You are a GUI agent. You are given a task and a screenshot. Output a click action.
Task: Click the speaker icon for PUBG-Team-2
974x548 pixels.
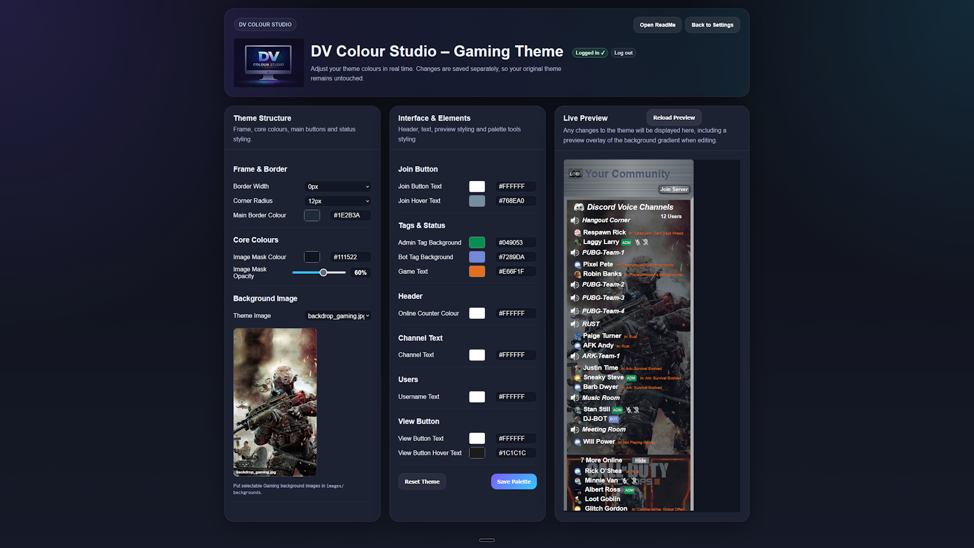tap(575, 285)
